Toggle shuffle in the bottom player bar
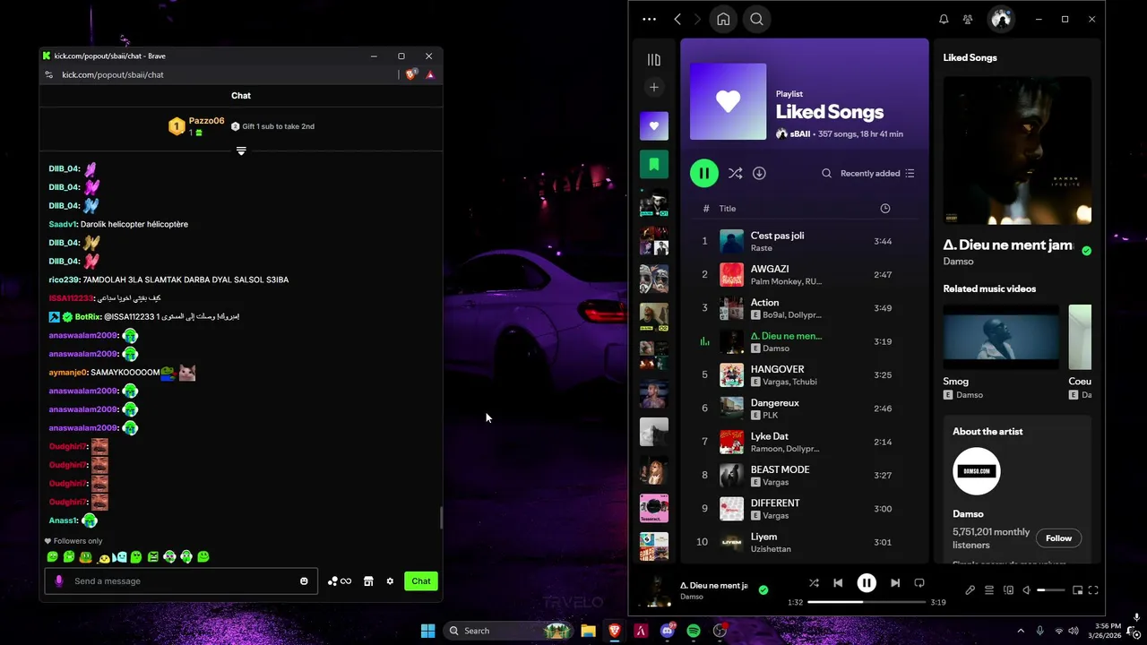1147x645 pixels. coord(814,582)
